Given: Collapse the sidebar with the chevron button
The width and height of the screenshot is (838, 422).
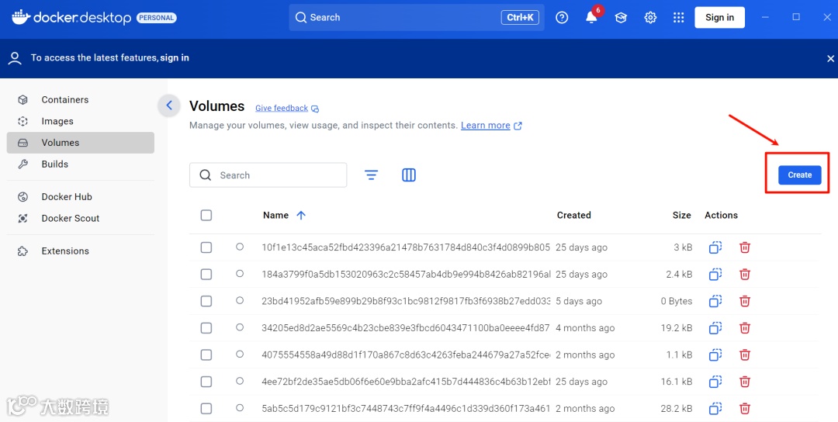Looking at the screenshot, I should (169, 105).
